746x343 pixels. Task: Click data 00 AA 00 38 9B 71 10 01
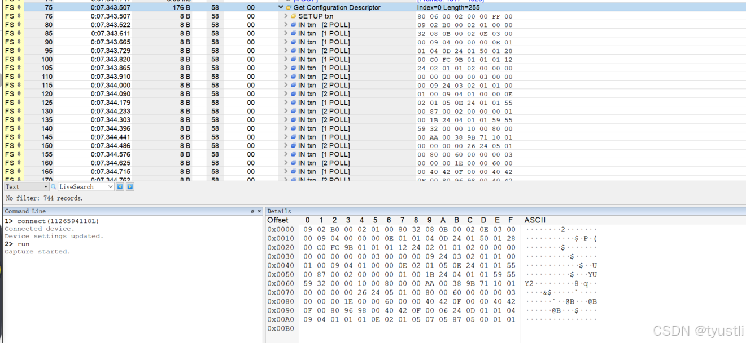tap(465, 137)
